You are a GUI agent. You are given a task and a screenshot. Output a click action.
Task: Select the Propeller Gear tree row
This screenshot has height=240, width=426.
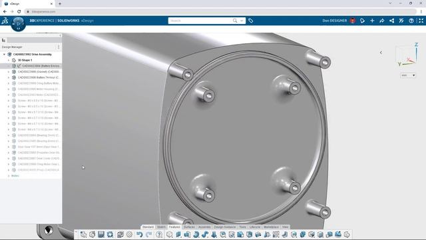31,153
